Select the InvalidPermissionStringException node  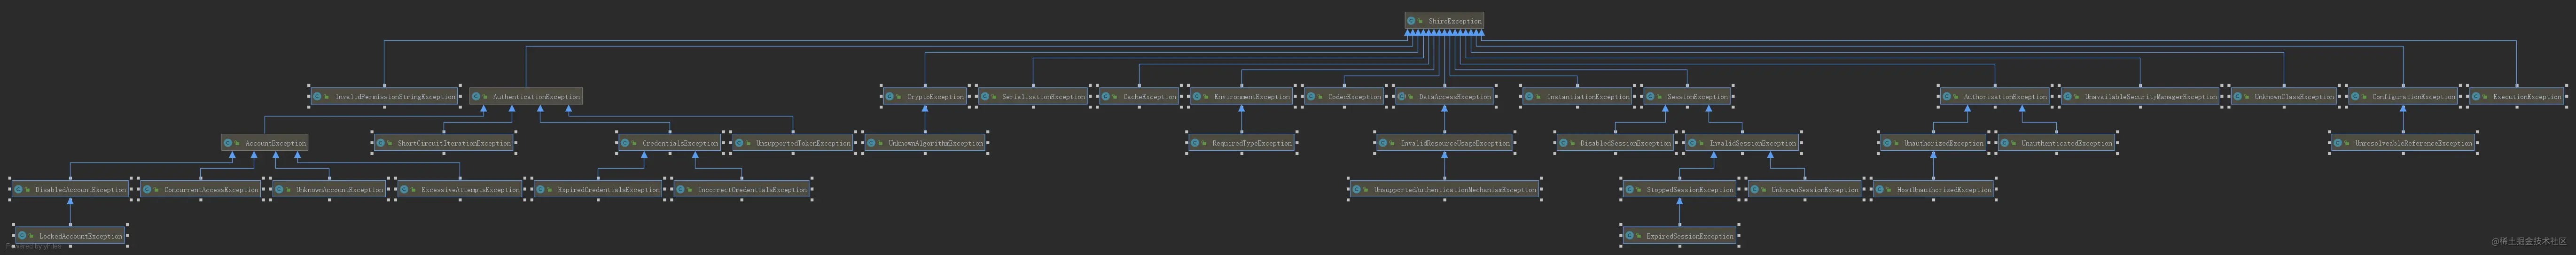tap(384, 97)
